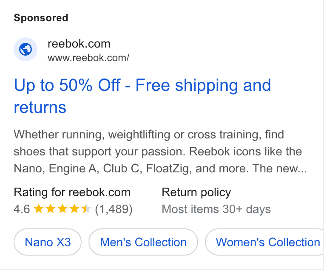Open the Men's Collection chip
The image size is (324, 270).
click(143, 242)
